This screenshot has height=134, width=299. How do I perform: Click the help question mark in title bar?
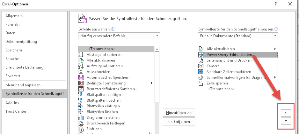[274, 4]
